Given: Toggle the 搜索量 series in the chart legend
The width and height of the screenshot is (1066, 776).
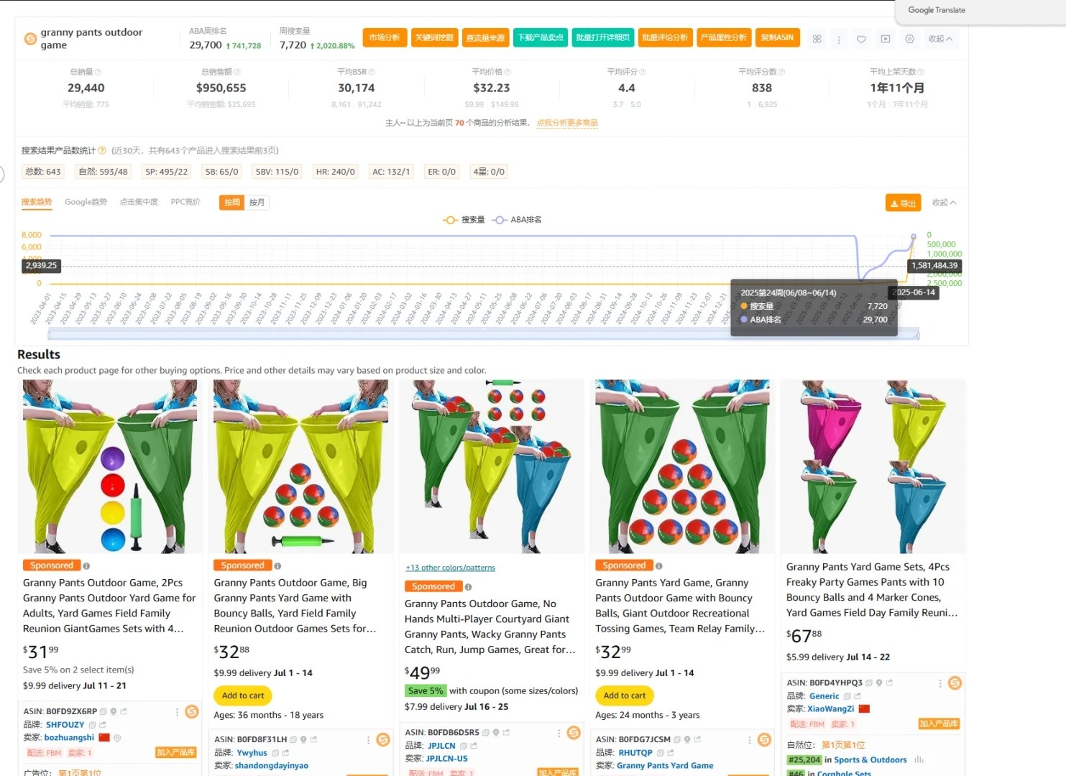Looking at the screenshot, I should (x=464, y=220).
